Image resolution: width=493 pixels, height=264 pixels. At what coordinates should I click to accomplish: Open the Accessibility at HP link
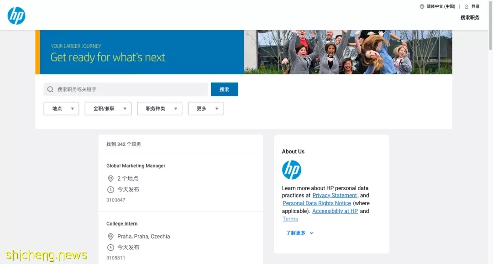tap(335, 211)
